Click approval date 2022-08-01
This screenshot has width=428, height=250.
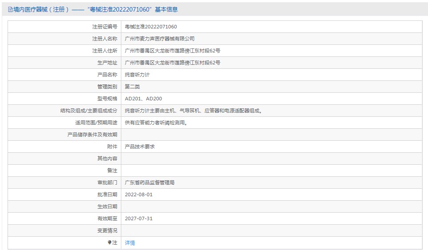pyautogui.click(x=139, y=194)
